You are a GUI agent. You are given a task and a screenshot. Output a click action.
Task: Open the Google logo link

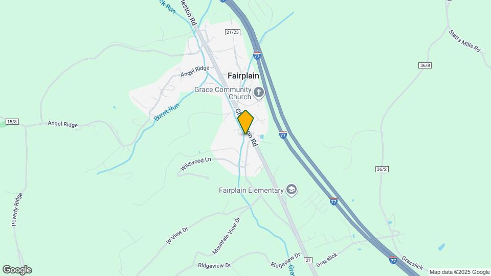[17, 270]
